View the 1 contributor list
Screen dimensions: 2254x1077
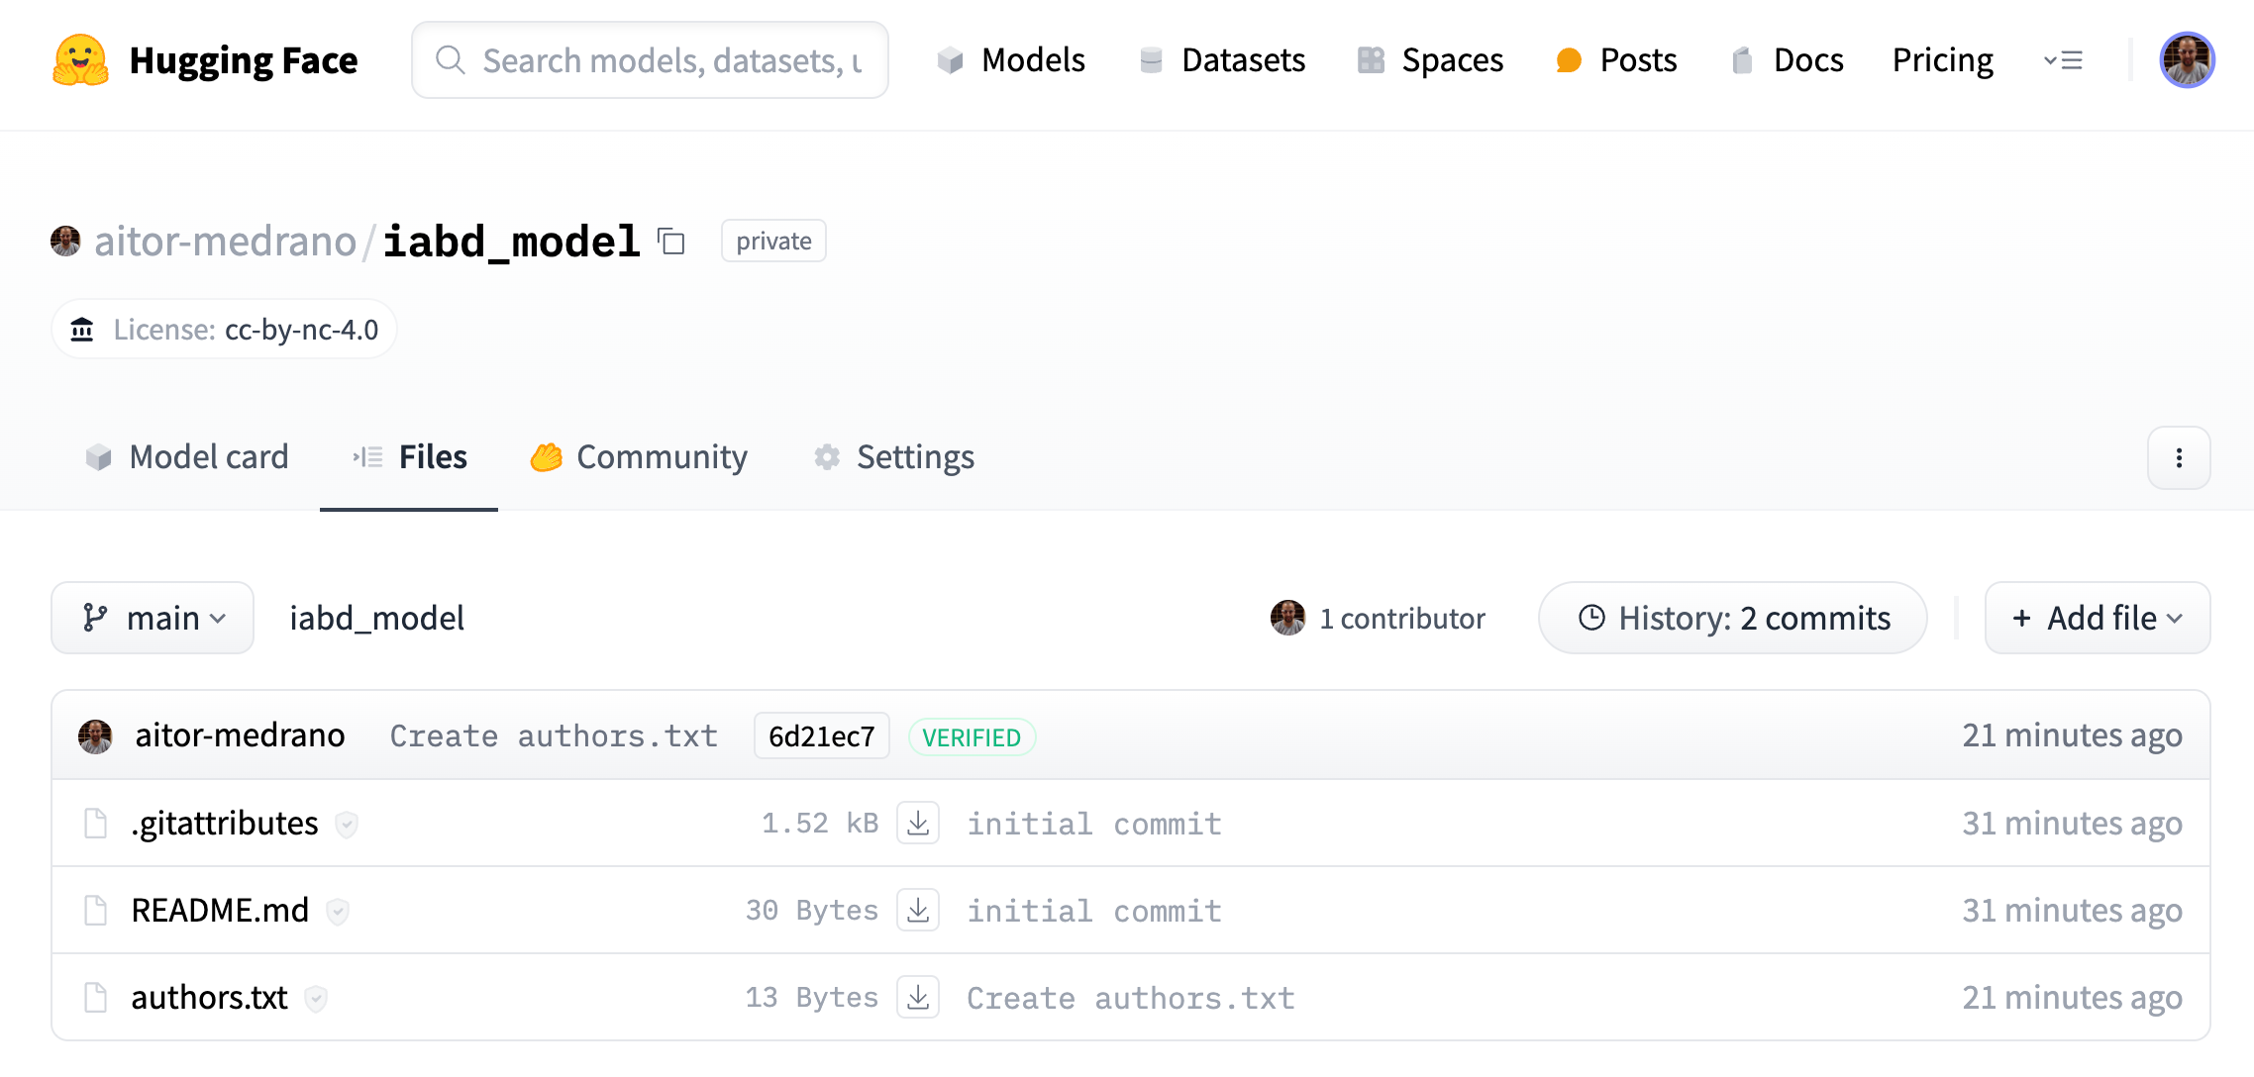click(1378, 618)
